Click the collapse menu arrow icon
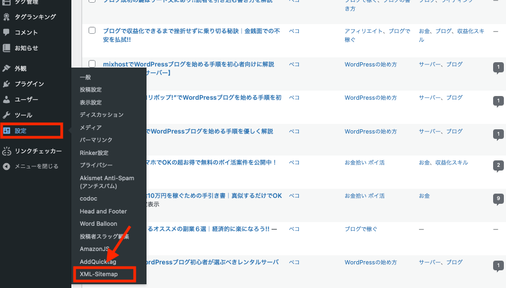The image size is (506, 288). (x=6, y=166)
